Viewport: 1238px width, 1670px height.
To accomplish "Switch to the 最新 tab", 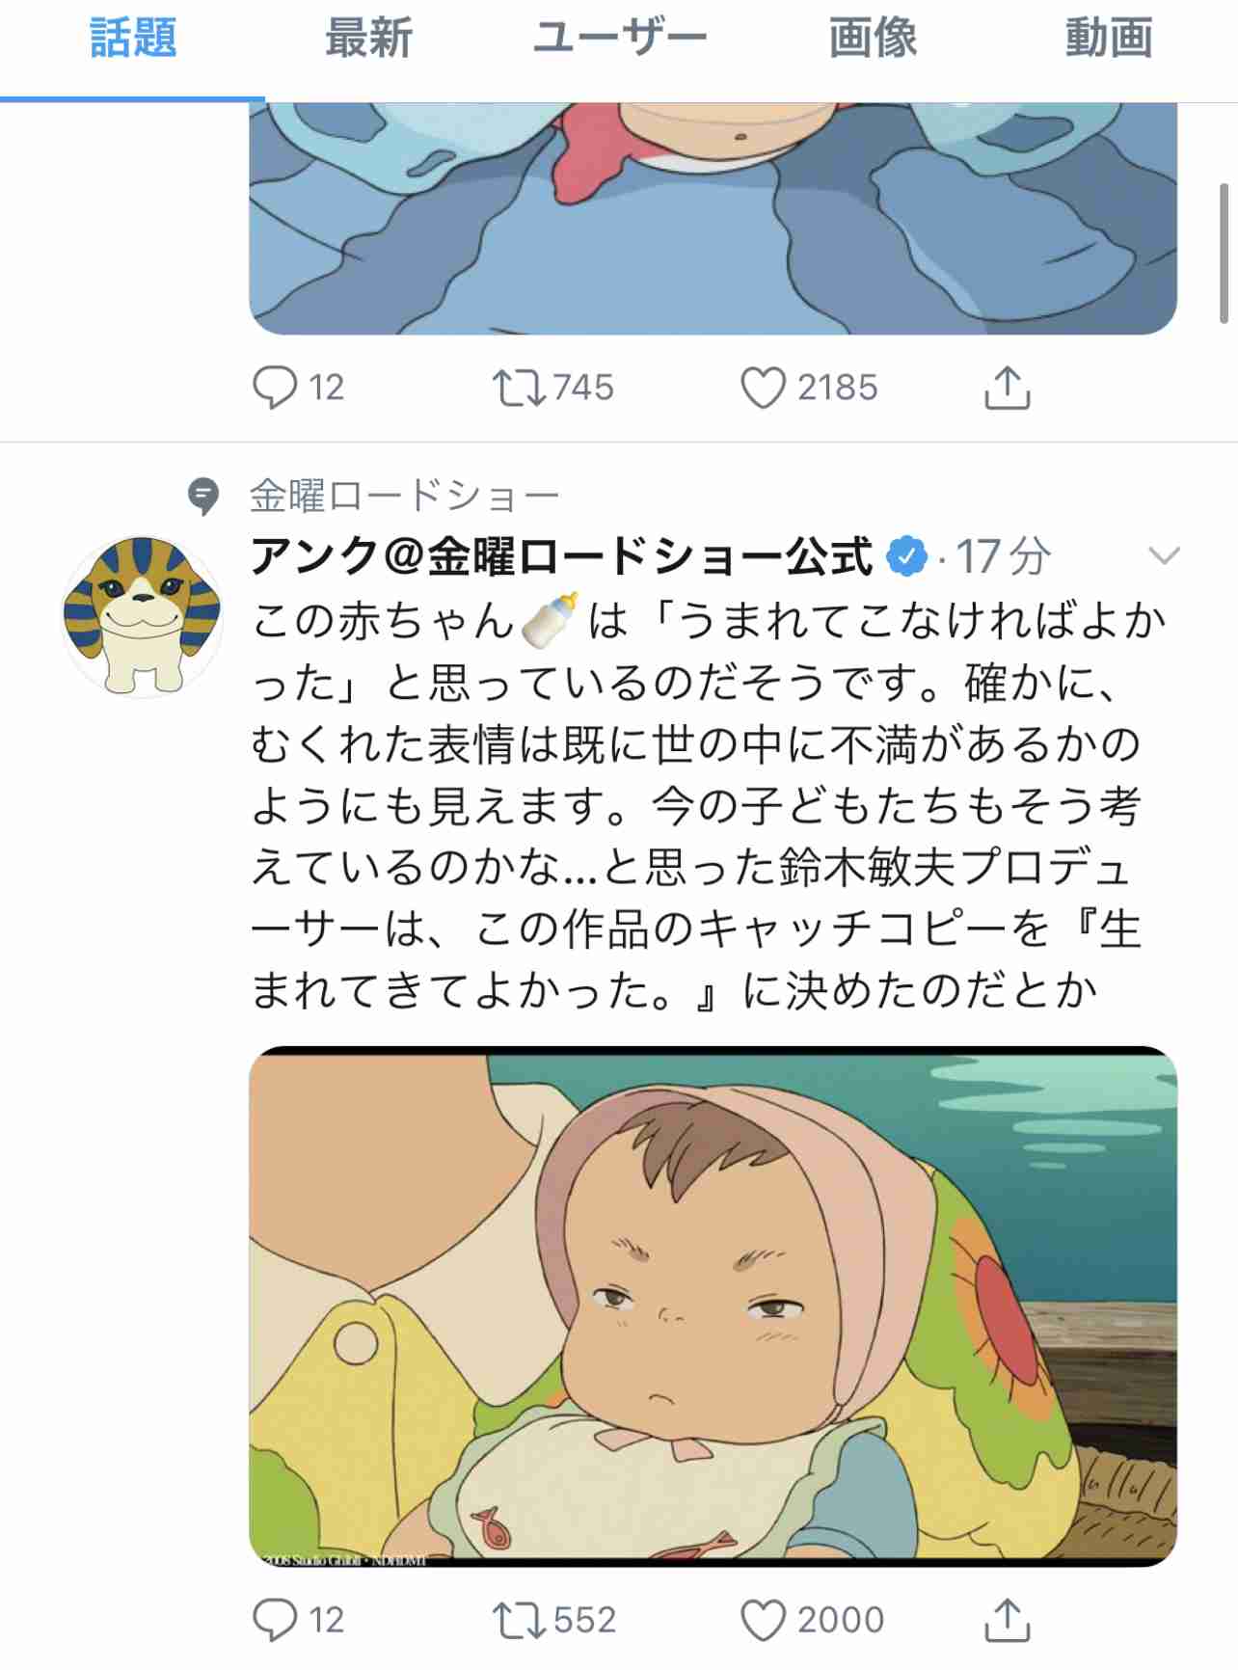I will [368, 39].
